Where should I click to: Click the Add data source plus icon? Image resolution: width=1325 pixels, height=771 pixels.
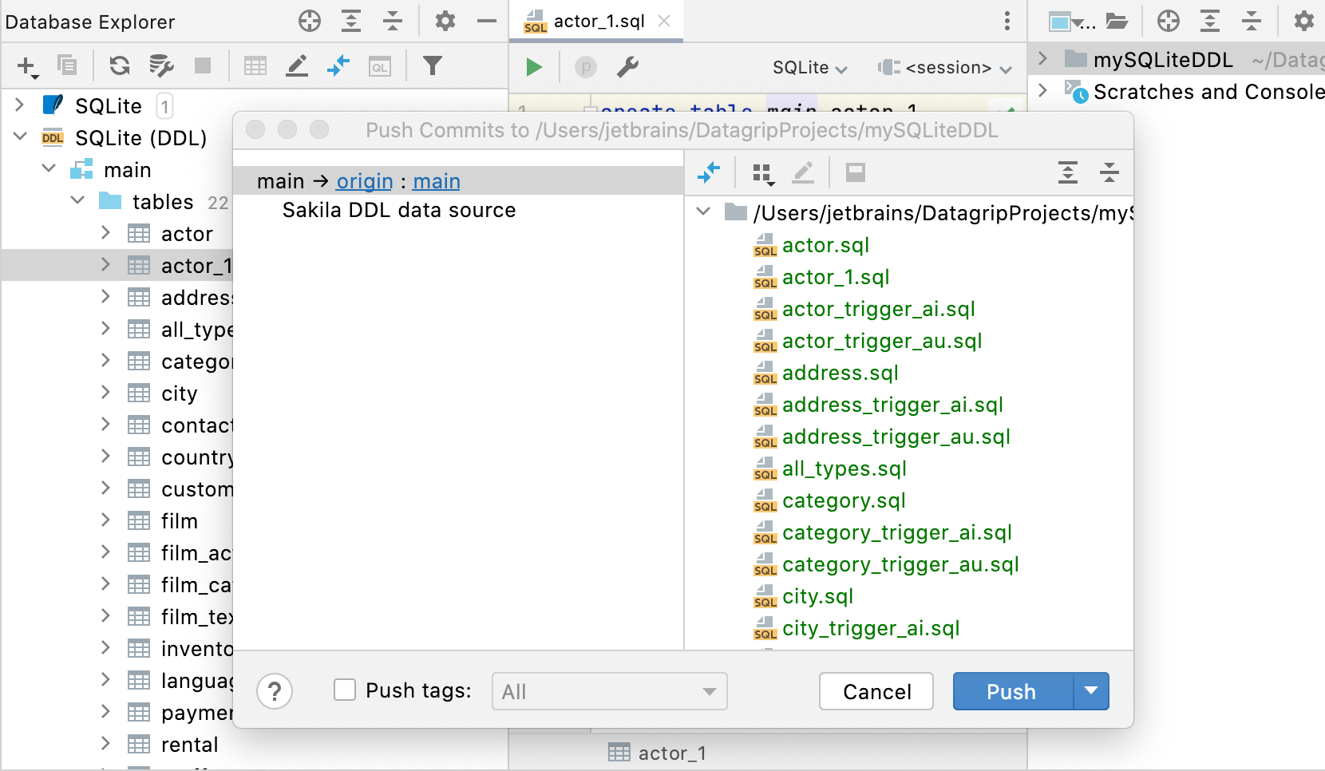(x=26, y=66)
